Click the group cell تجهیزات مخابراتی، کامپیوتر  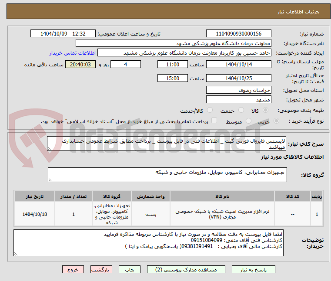[112, 214]
